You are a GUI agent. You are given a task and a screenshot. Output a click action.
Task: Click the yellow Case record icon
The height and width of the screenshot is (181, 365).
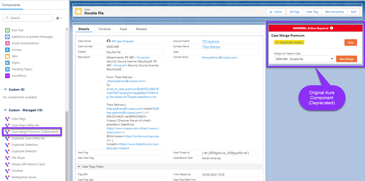(79, 11)
